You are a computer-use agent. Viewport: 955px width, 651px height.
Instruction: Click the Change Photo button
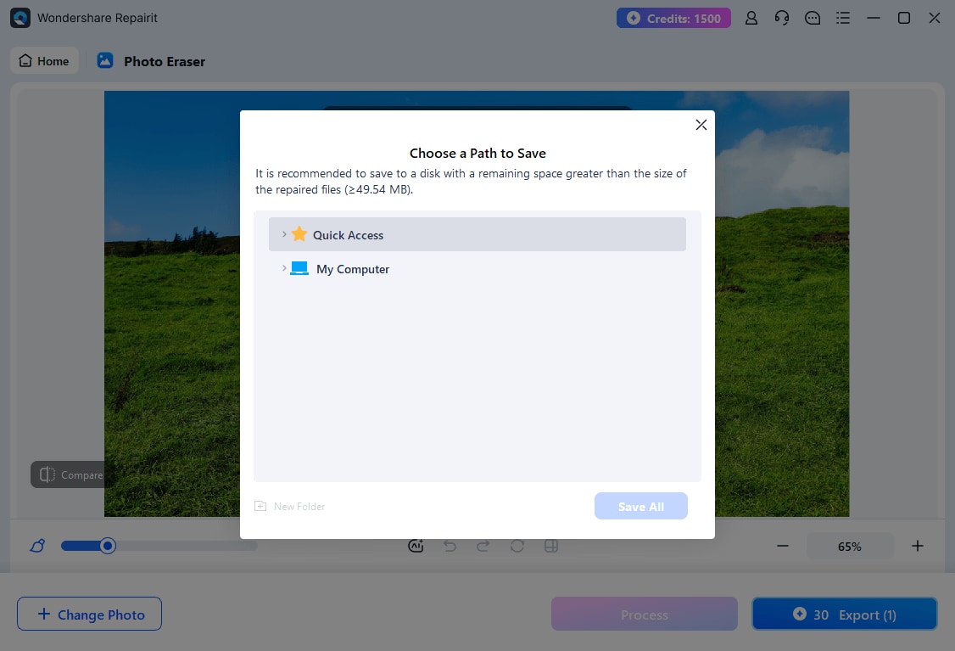pyautogui.click(x=90, y=614)
